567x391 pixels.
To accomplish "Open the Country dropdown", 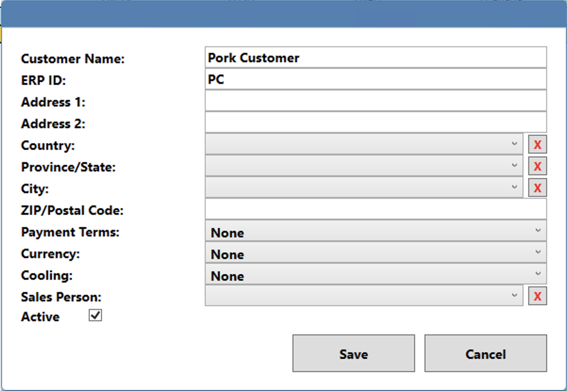I will pyautogui.click(x=364, y=144).
